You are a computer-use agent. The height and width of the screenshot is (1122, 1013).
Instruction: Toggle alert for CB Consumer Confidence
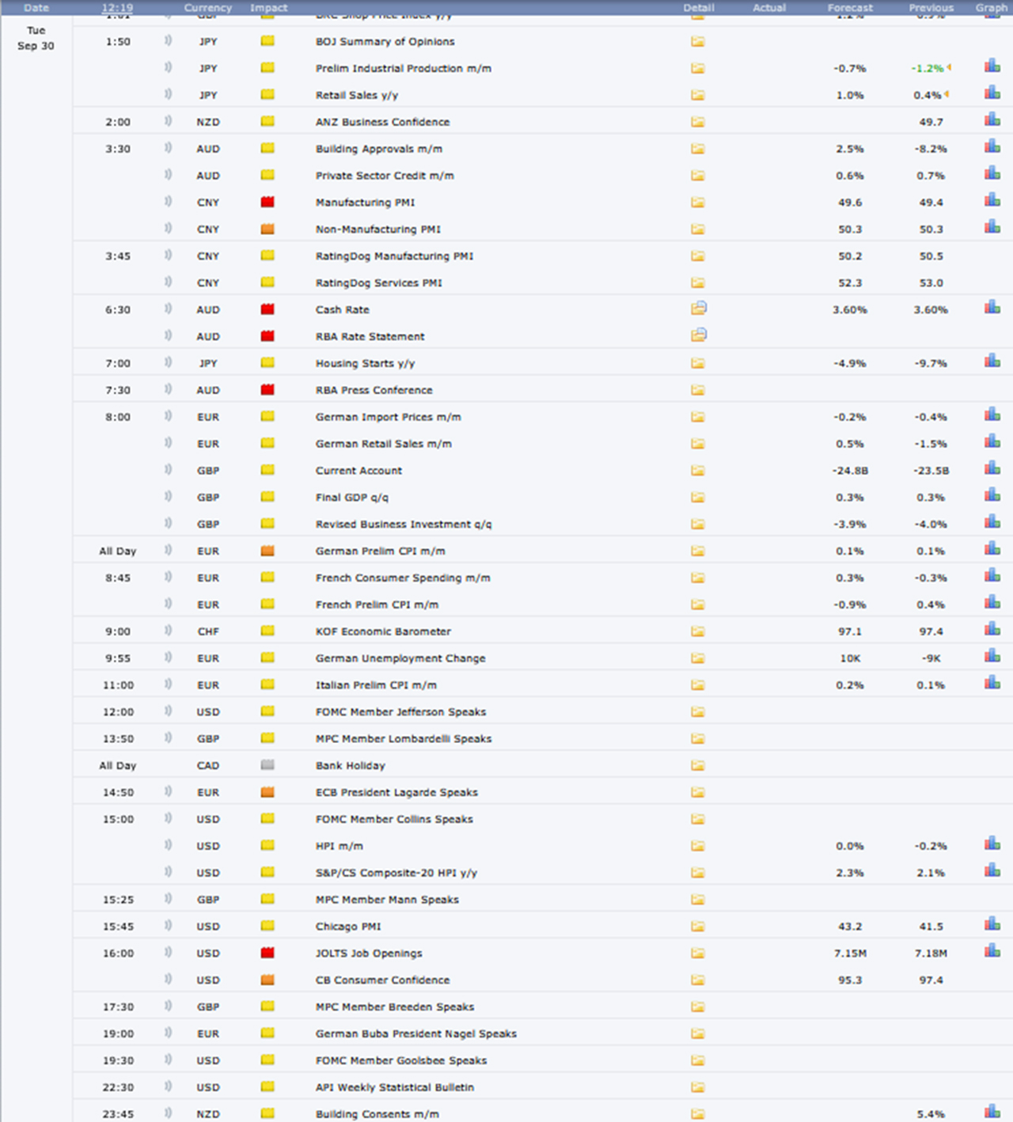tap(168, 980)
